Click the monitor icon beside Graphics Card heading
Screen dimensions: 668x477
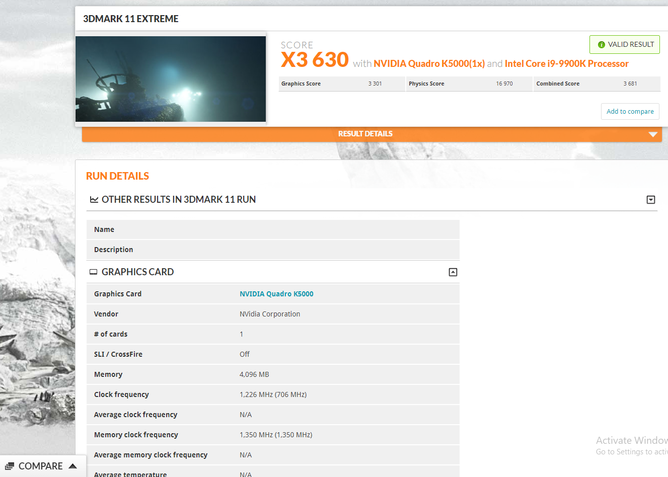tap(93, 272)
